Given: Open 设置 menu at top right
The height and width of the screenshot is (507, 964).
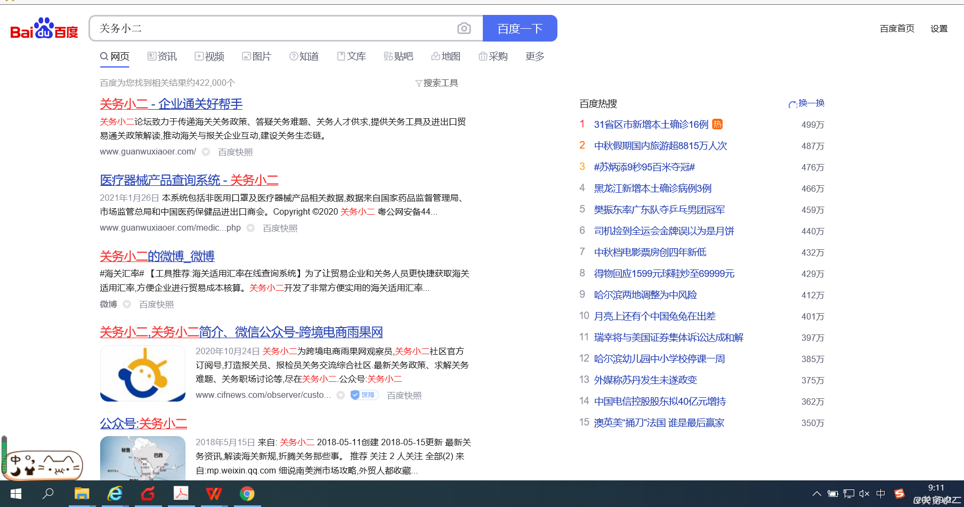Looking at the screenshot, I should (939, 29).
